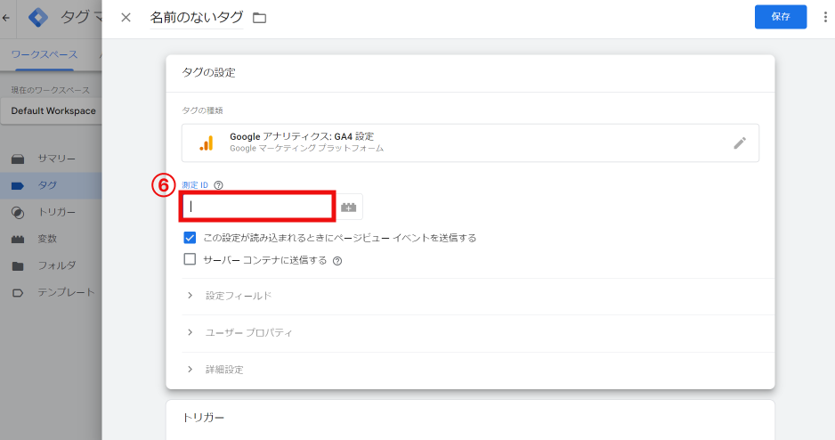
Task: Focus the 測定 ID input field
Action: point(257,207)
